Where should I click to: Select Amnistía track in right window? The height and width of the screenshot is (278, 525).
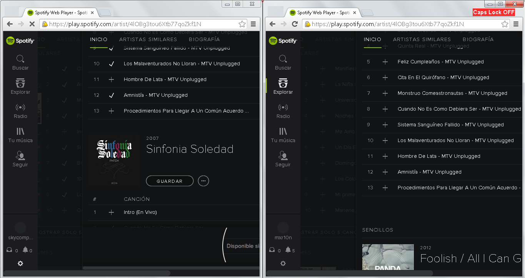pyautogui.click(x=430, y=172)
